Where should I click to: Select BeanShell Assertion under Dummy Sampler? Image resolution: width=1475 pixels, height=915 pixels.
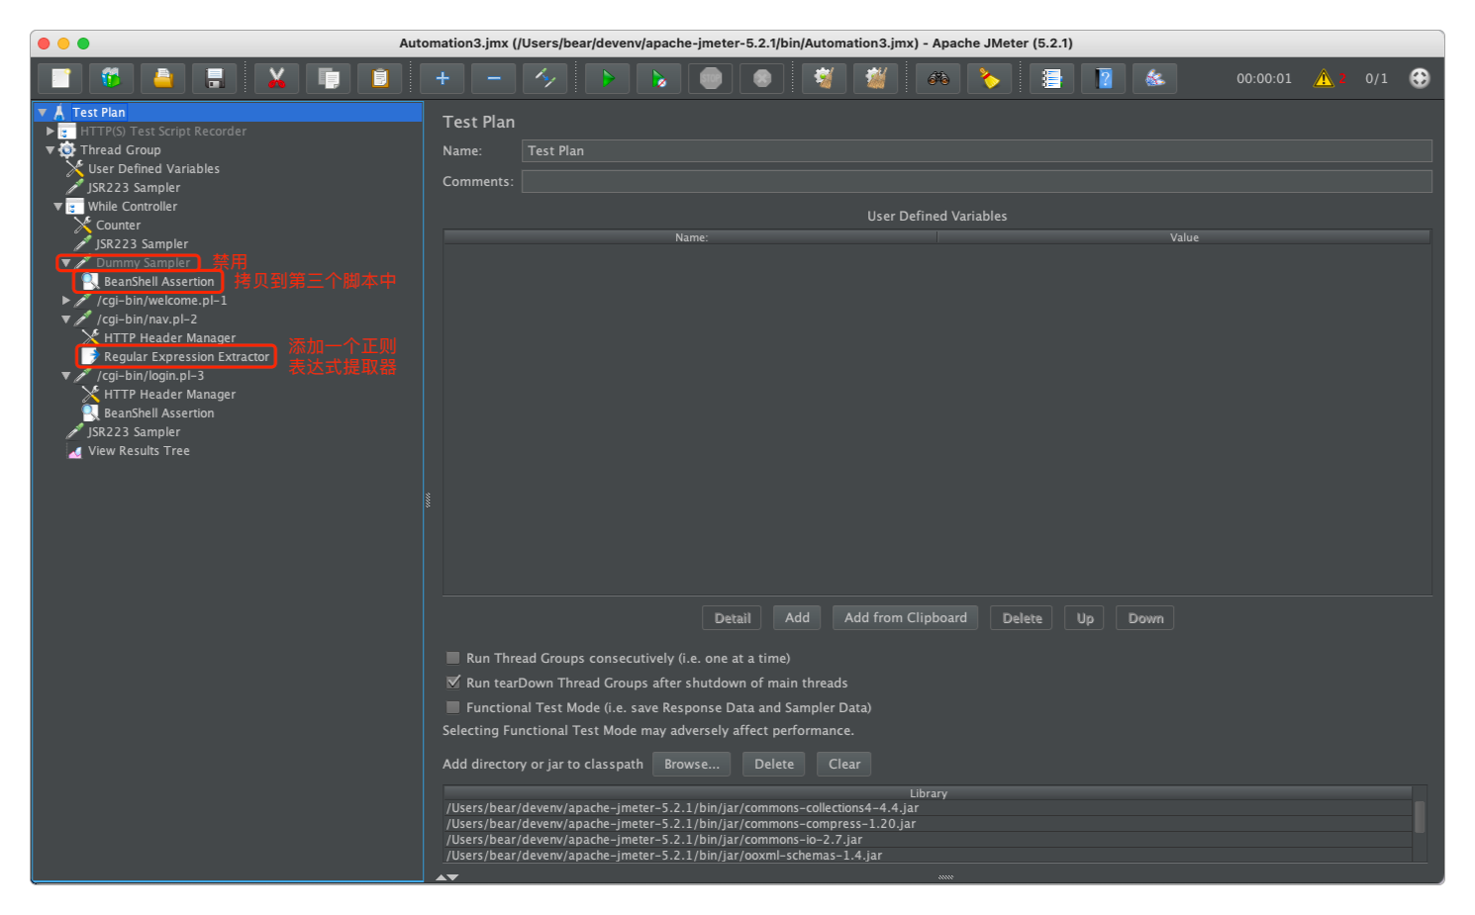tap(158, 282)
